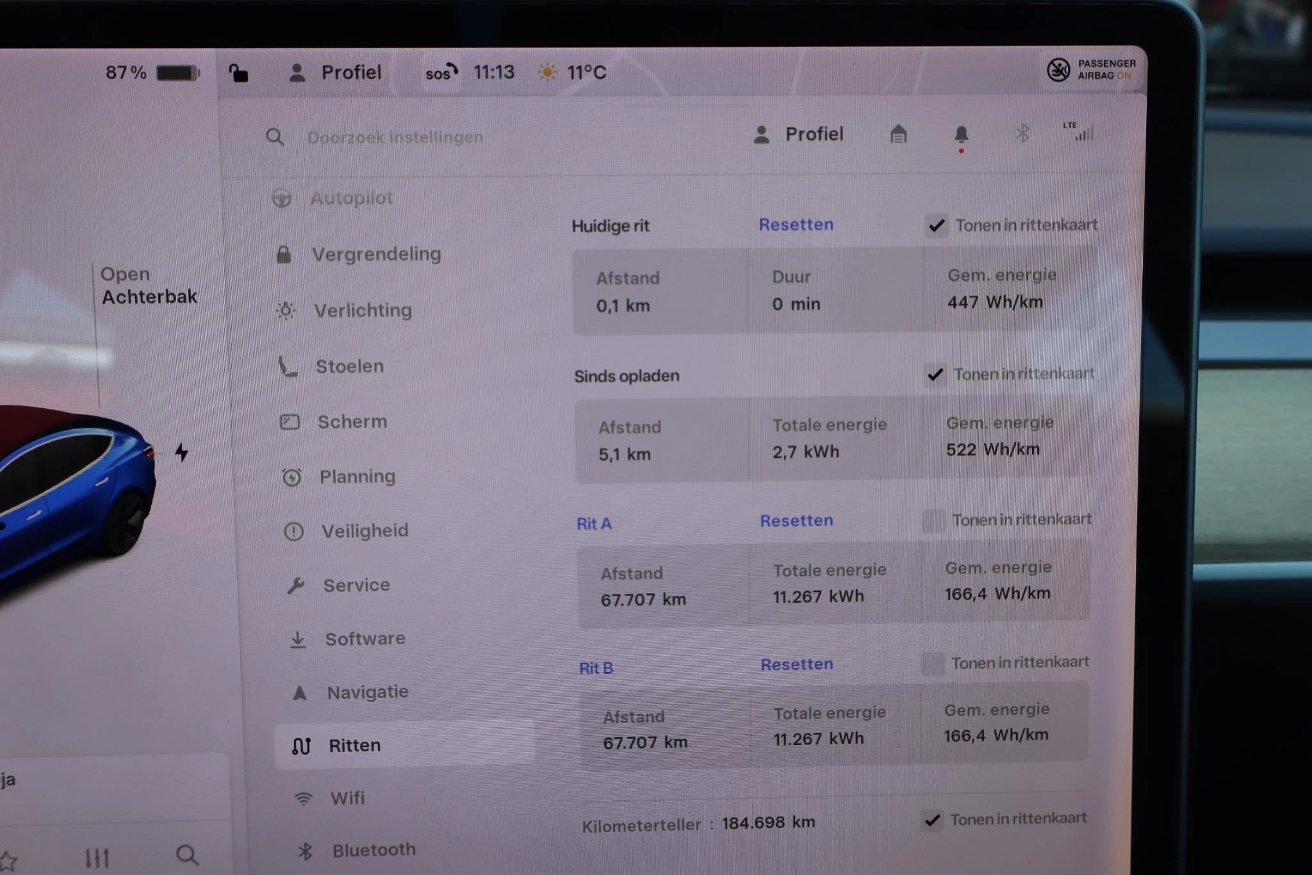This screenshot has height=875, width=1312.
Task: Uncheck Tonen in rittenkaart for Kilometerteller
Action: pos(932,820)
